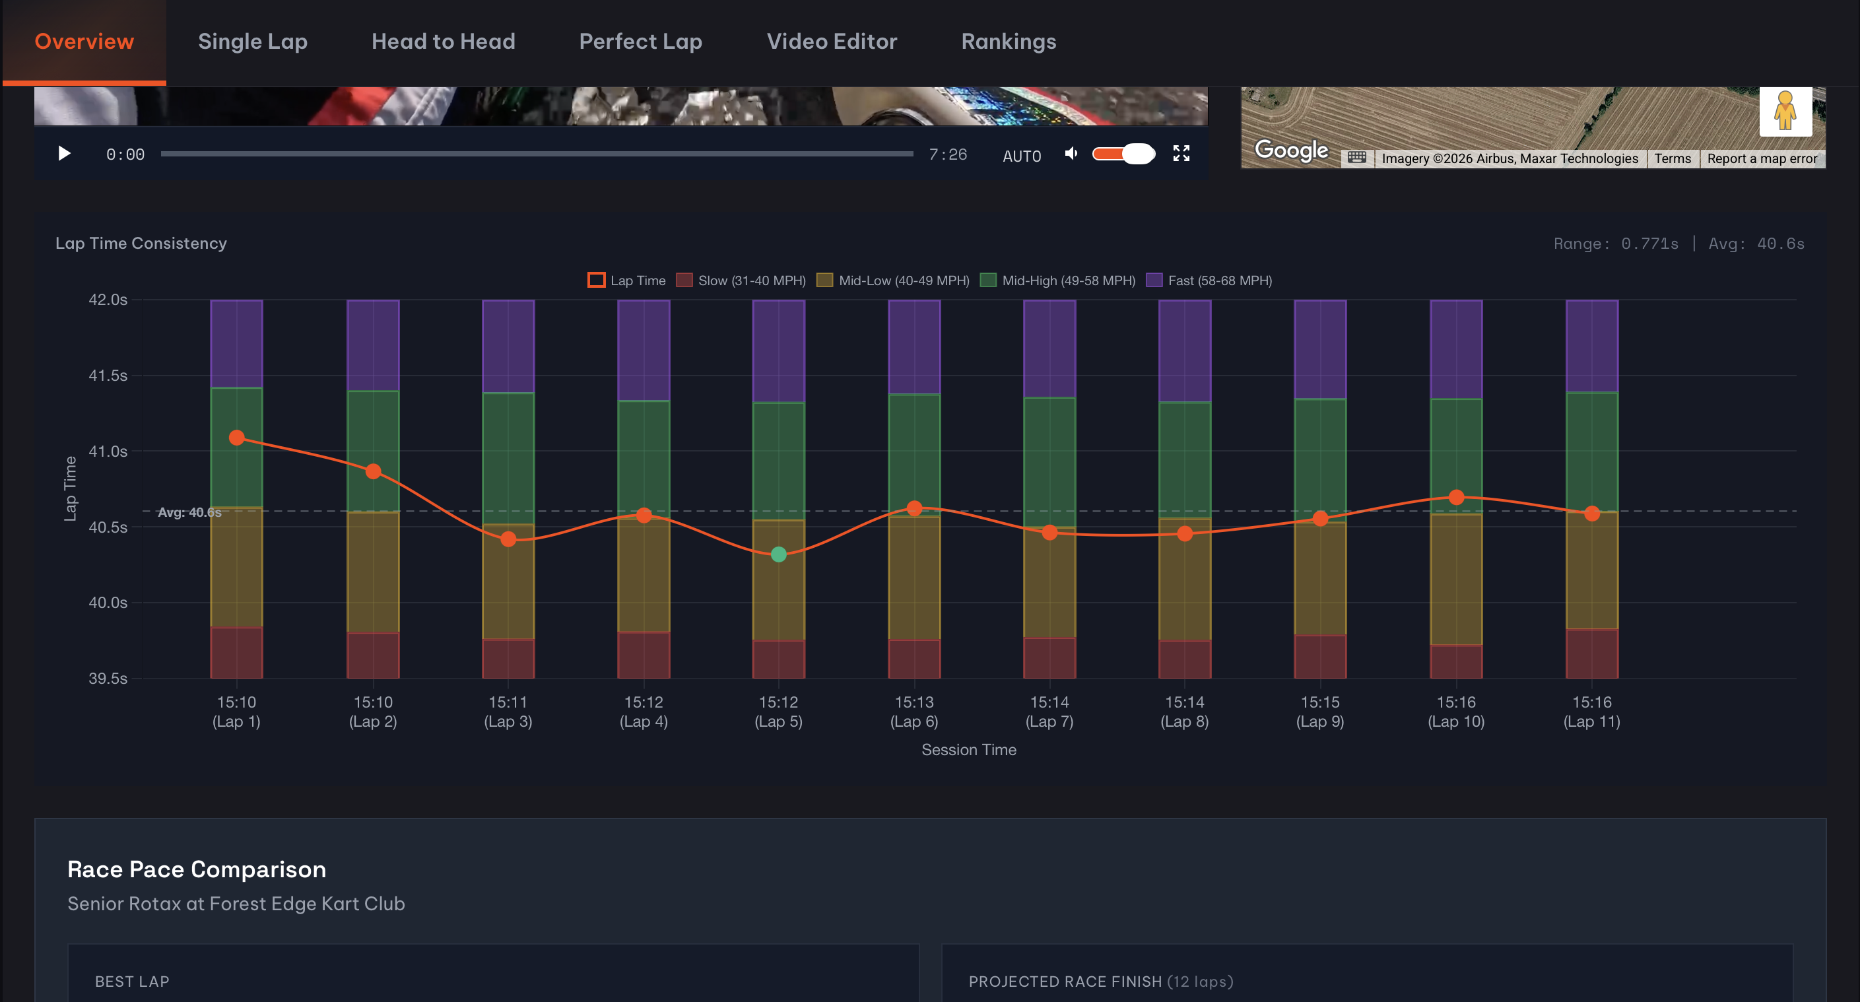Viewport: 1860px width, 1002px height.
Task: Toggle the Lap Time legend series
Action: [627, 280]
